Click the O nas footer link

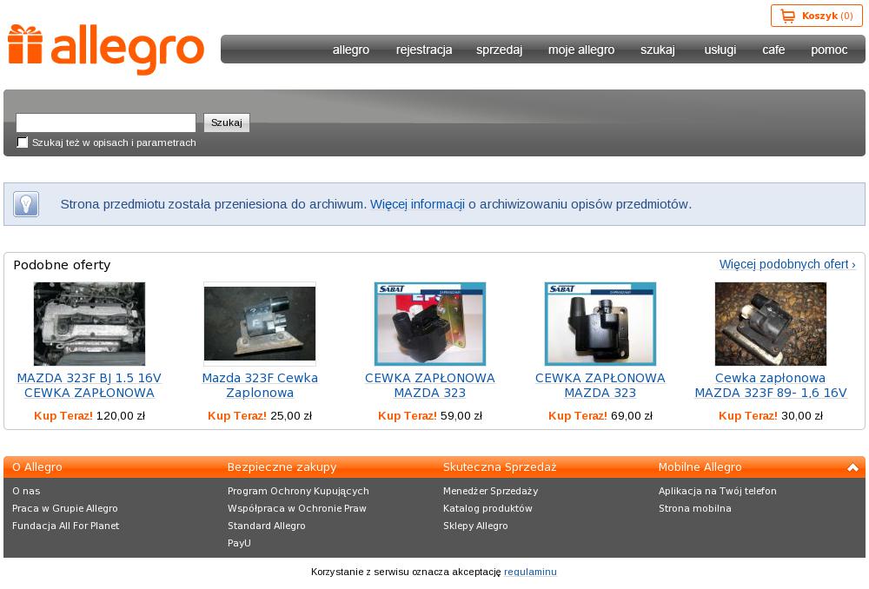26,491
